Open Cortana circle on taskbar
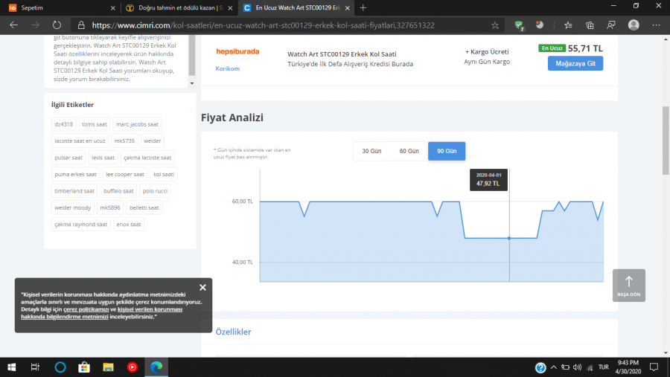Viewport: 670px width, 377px height. 60,367
